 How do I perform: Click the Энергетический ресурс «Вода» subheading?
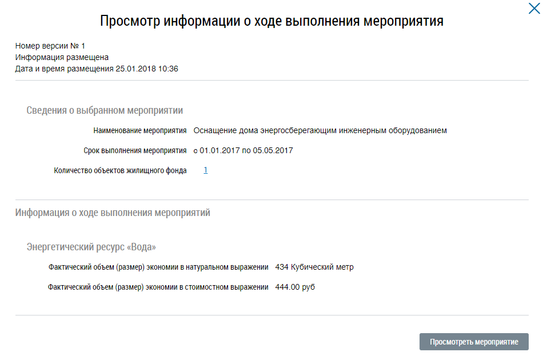91,247
